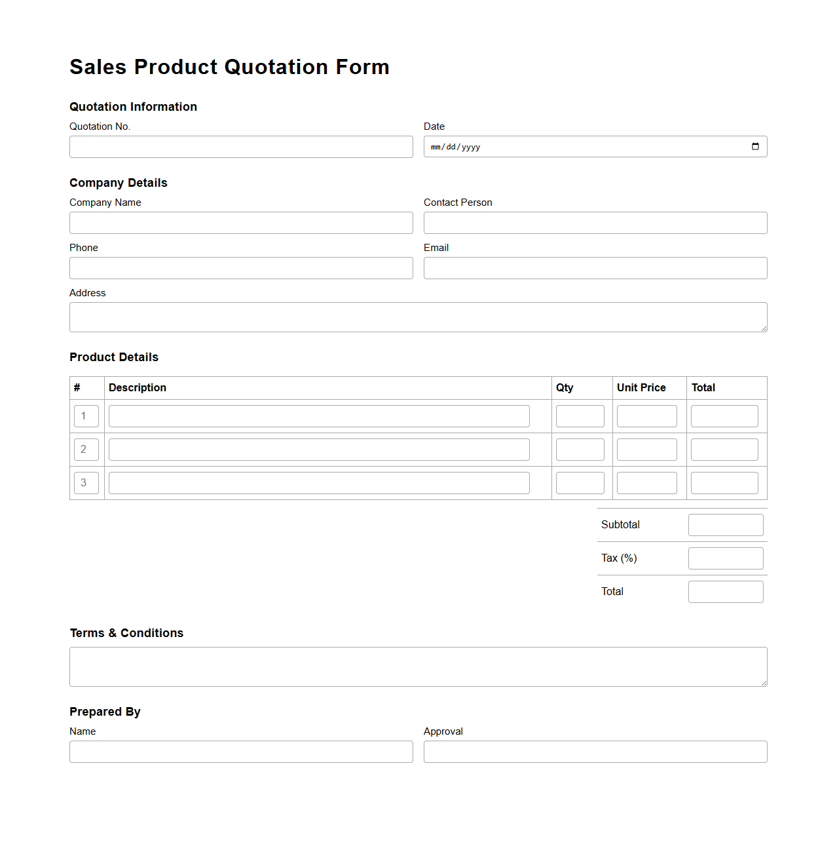Click the Email input field
The width and height of the screenshot is (837, 852).
pyautogui.click(x=595, y=267)
